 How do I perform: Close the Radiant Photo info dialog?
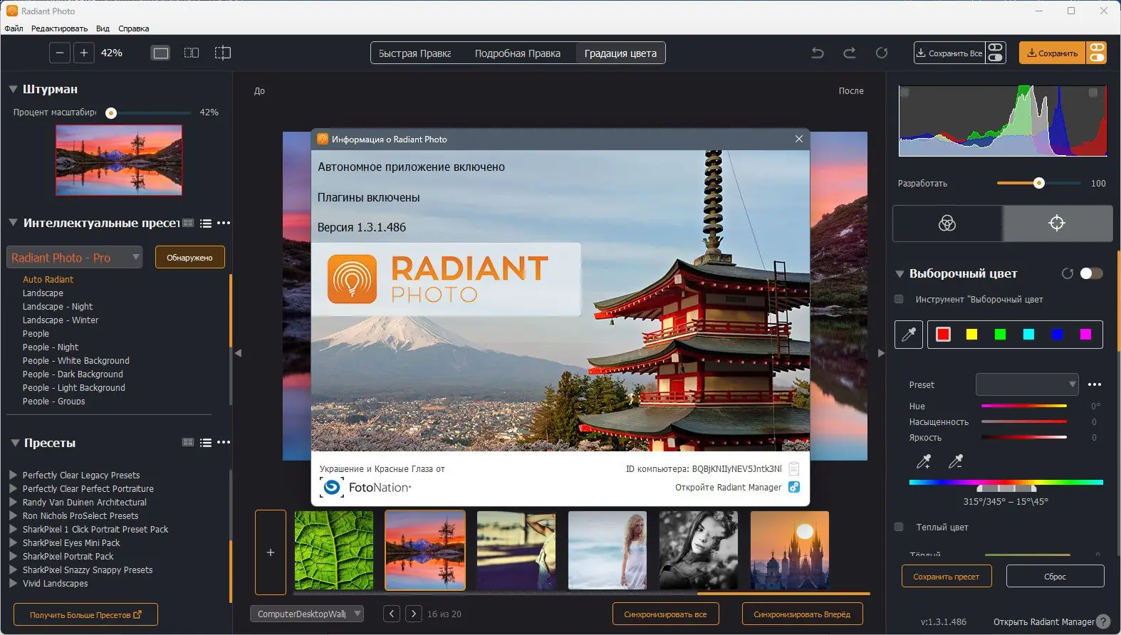point(799,139)
